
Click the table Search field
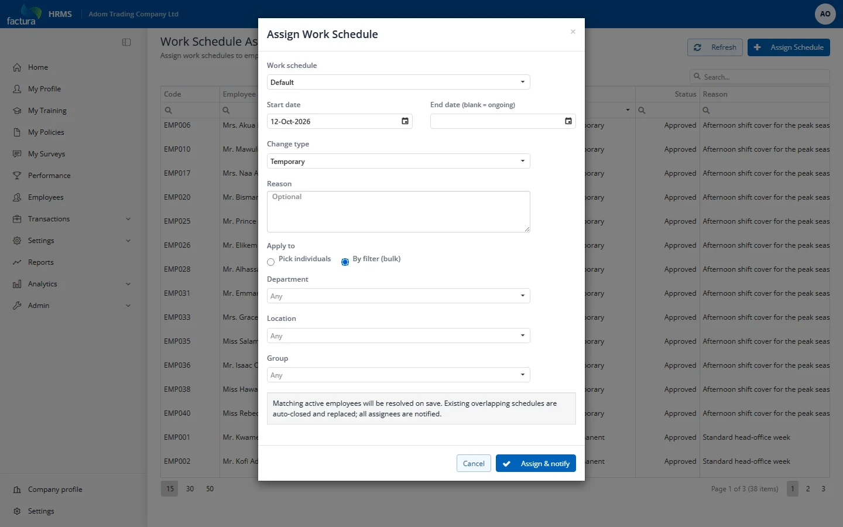point(760,77)
